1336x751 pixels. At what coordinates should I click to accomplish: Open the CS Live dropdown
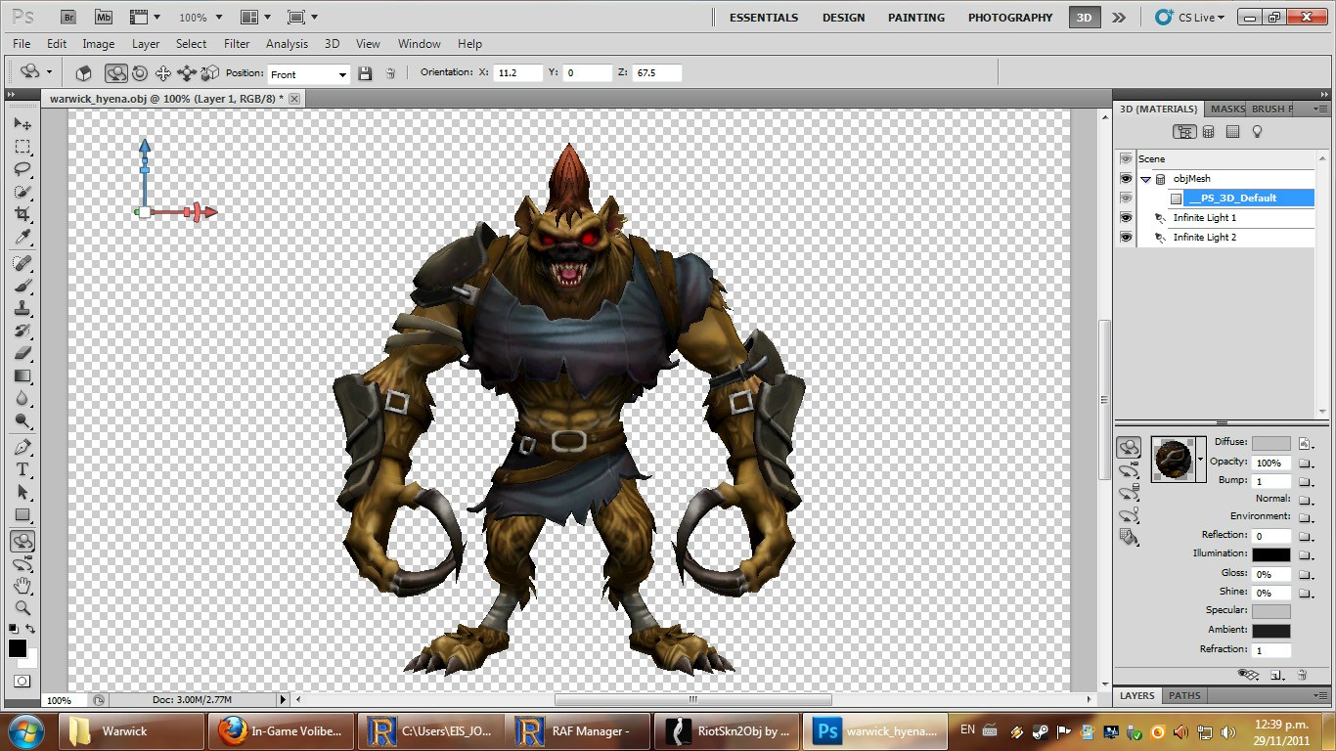1189,17
